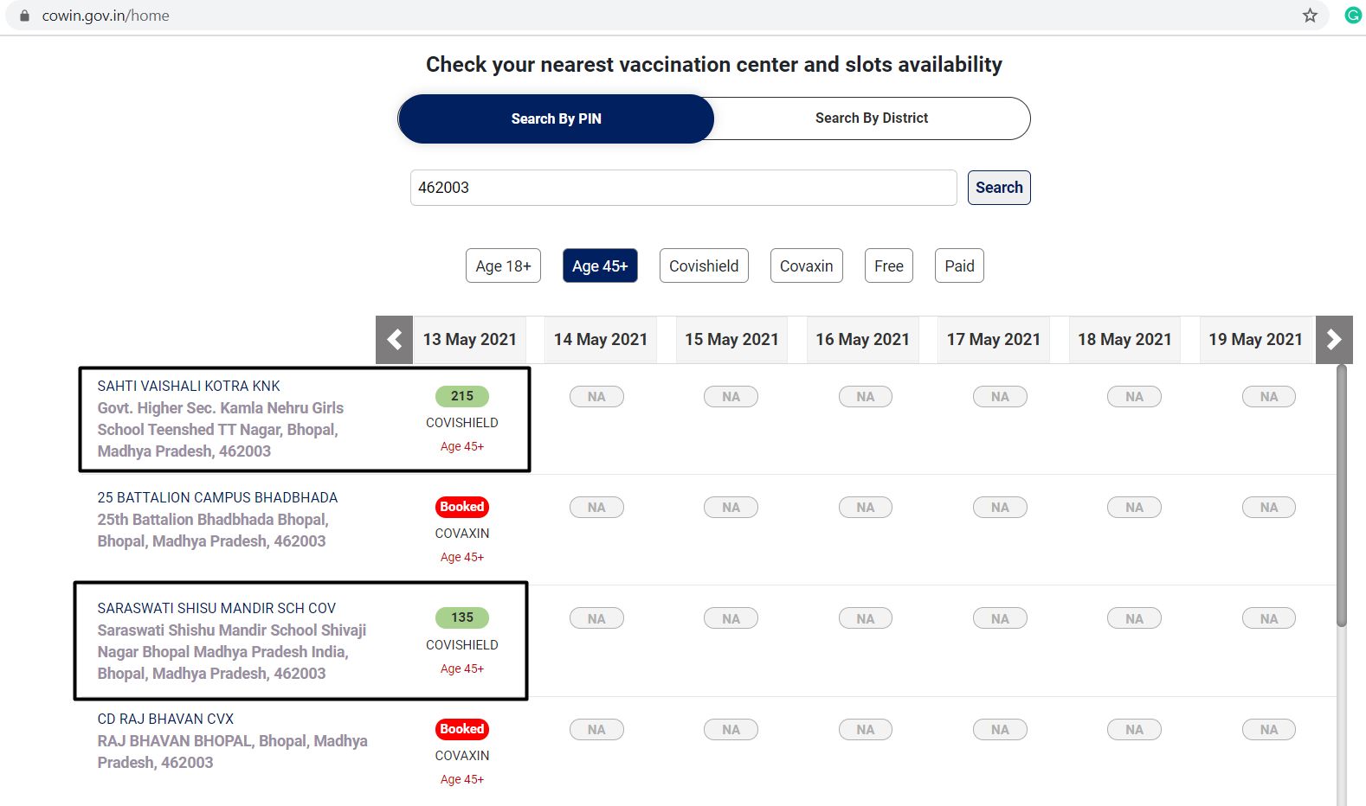Click the browser address bar URL
The height and width of the screenshot is (806, 1366).
106,16
